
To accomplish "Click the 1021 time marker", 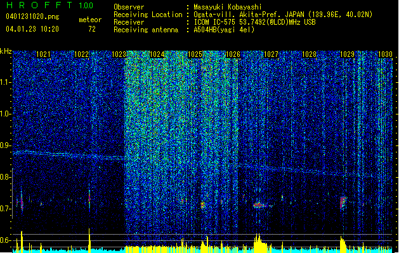I will pyautogui.click(x=43, y=54).
